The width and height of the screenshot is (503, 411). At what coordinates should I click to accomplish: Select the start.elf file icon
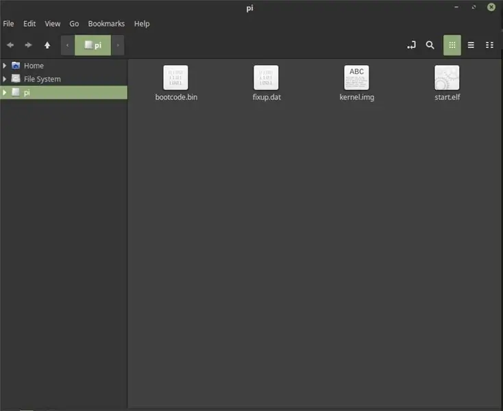click(x=447, y=77)
